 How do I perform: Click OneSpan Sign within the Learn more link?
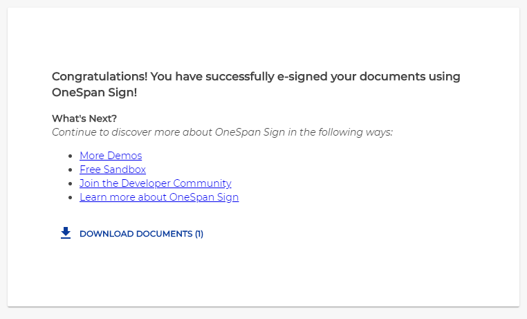click(x=203, y=197)
